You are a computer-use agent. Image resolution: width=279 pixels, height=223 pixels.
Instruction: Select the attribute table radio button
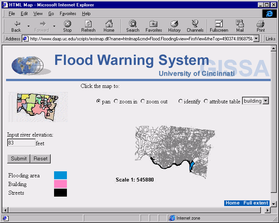tap(206, 101)
